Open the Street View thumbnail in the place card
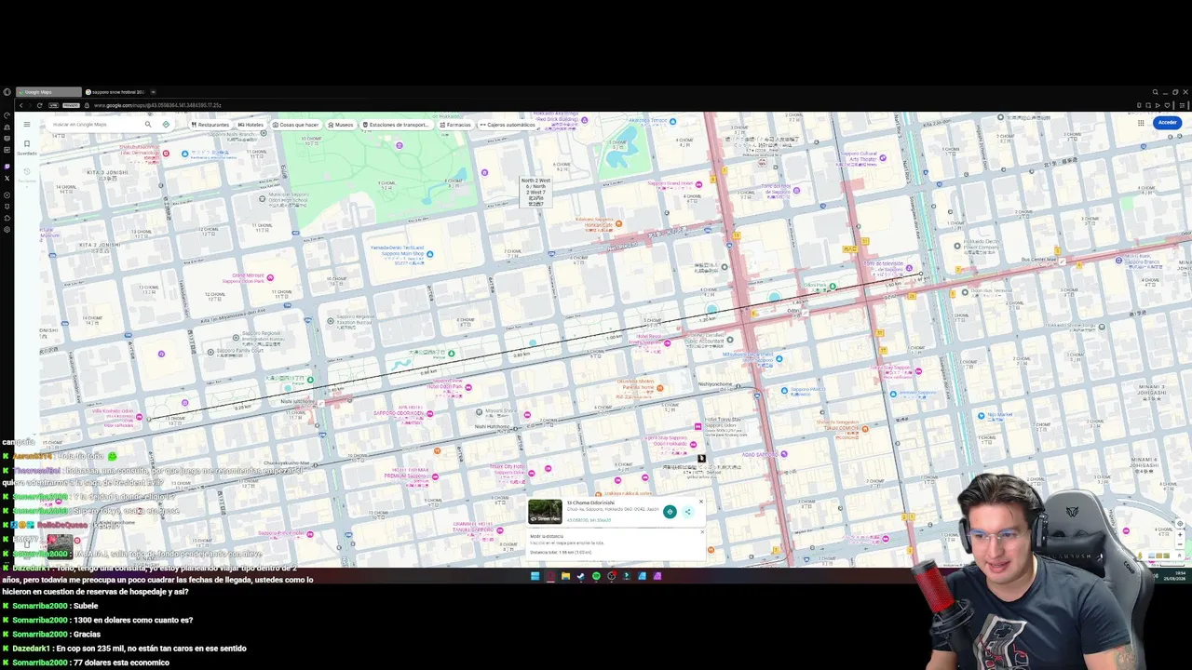The image size is (1192, 670). [x=545, y=511]
